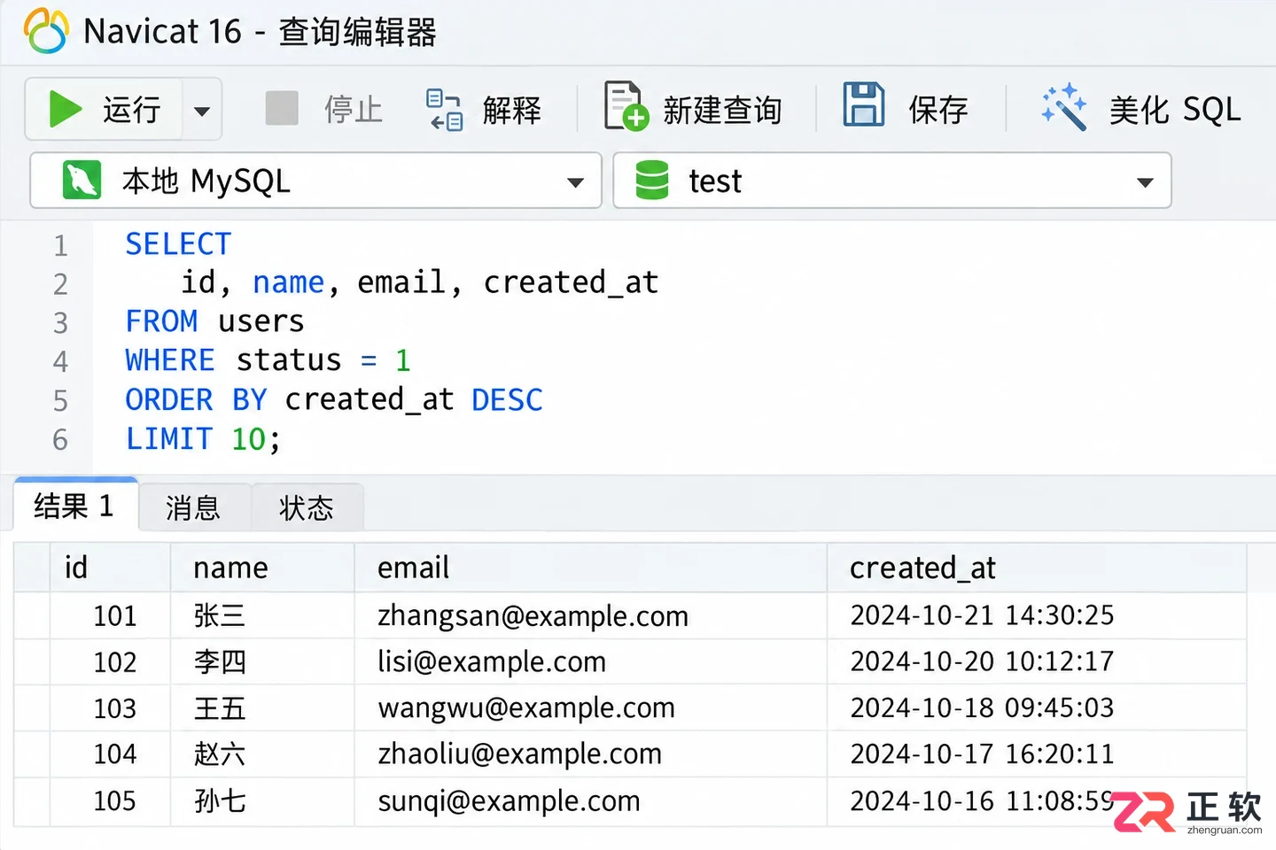Click the 停止 button label
Screen dimensions: 1276x850
(x=353, y=110)
